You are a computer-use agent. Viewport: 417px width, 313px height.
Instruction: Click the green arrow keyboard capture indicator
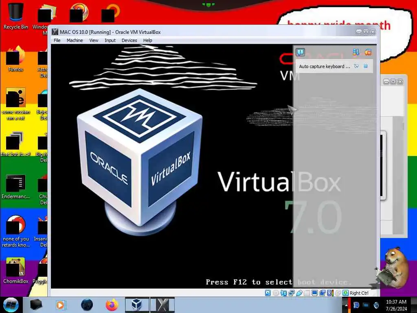(x=346, y=293)
